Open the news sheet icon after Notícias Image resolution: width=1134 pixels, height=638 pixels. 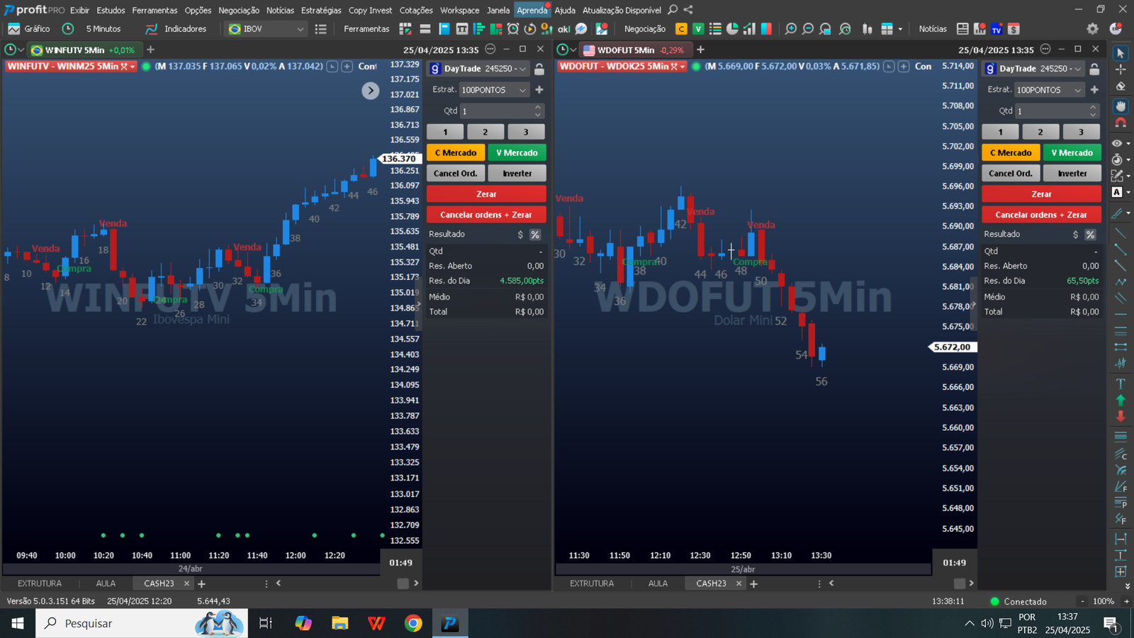(962, 29)
